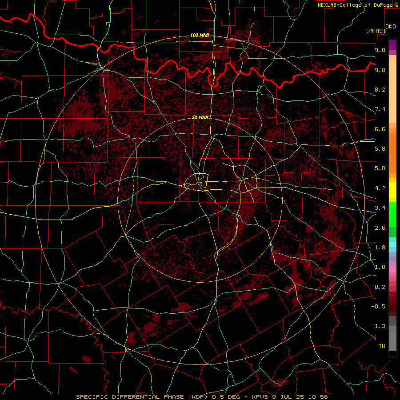Click the 2.6 scale value
Screen dimensions: 400x400
(x=380, y=228)
